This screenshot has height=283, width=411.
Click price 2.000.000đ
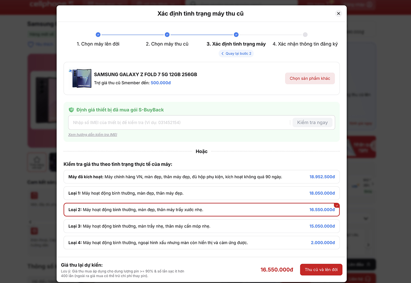[x=323, y=243]
